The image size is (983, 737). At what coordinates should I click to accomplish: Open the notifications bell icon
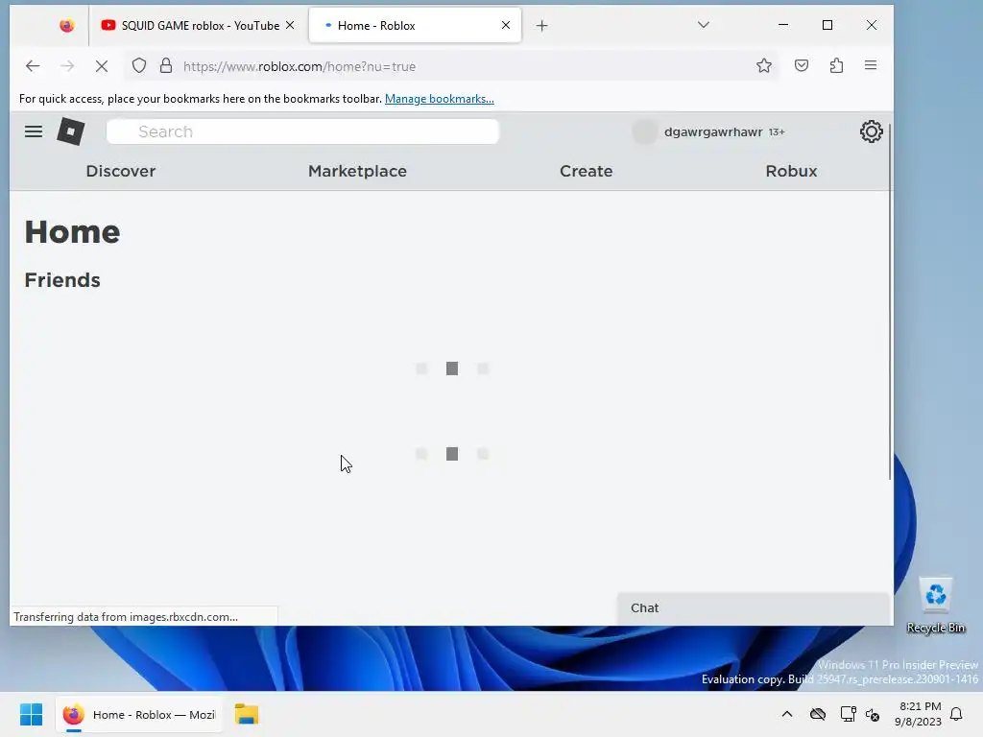(956, 714)
